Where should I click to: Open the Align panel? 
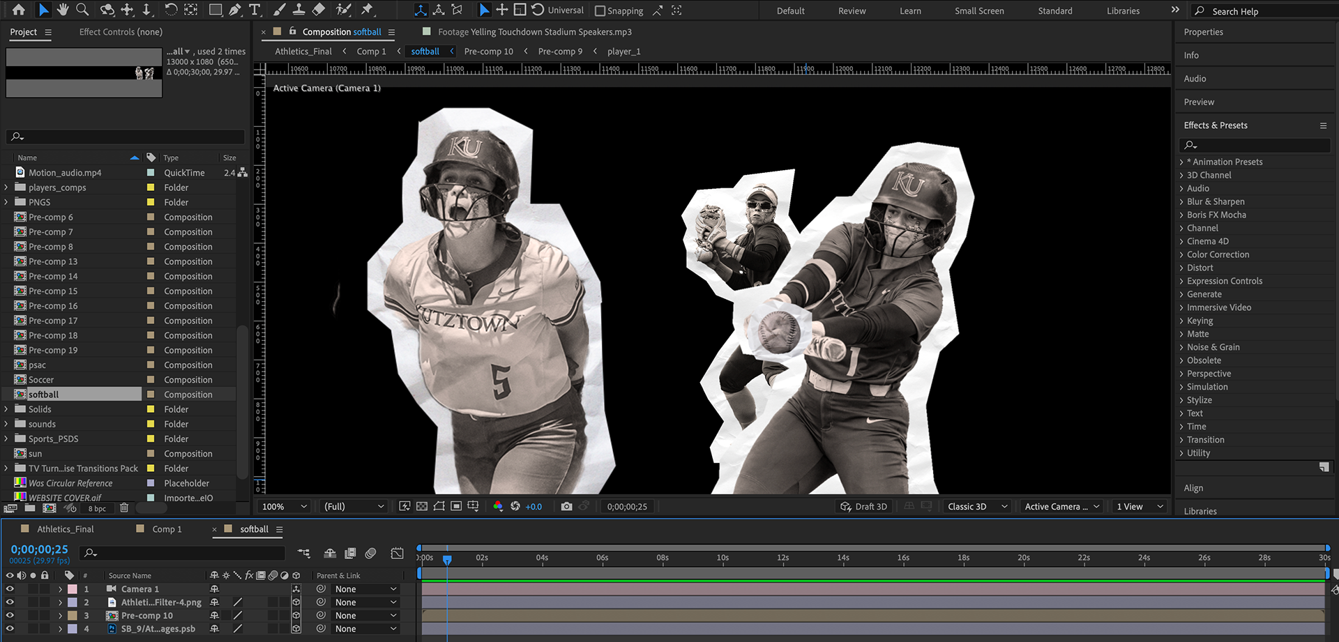1193,488
